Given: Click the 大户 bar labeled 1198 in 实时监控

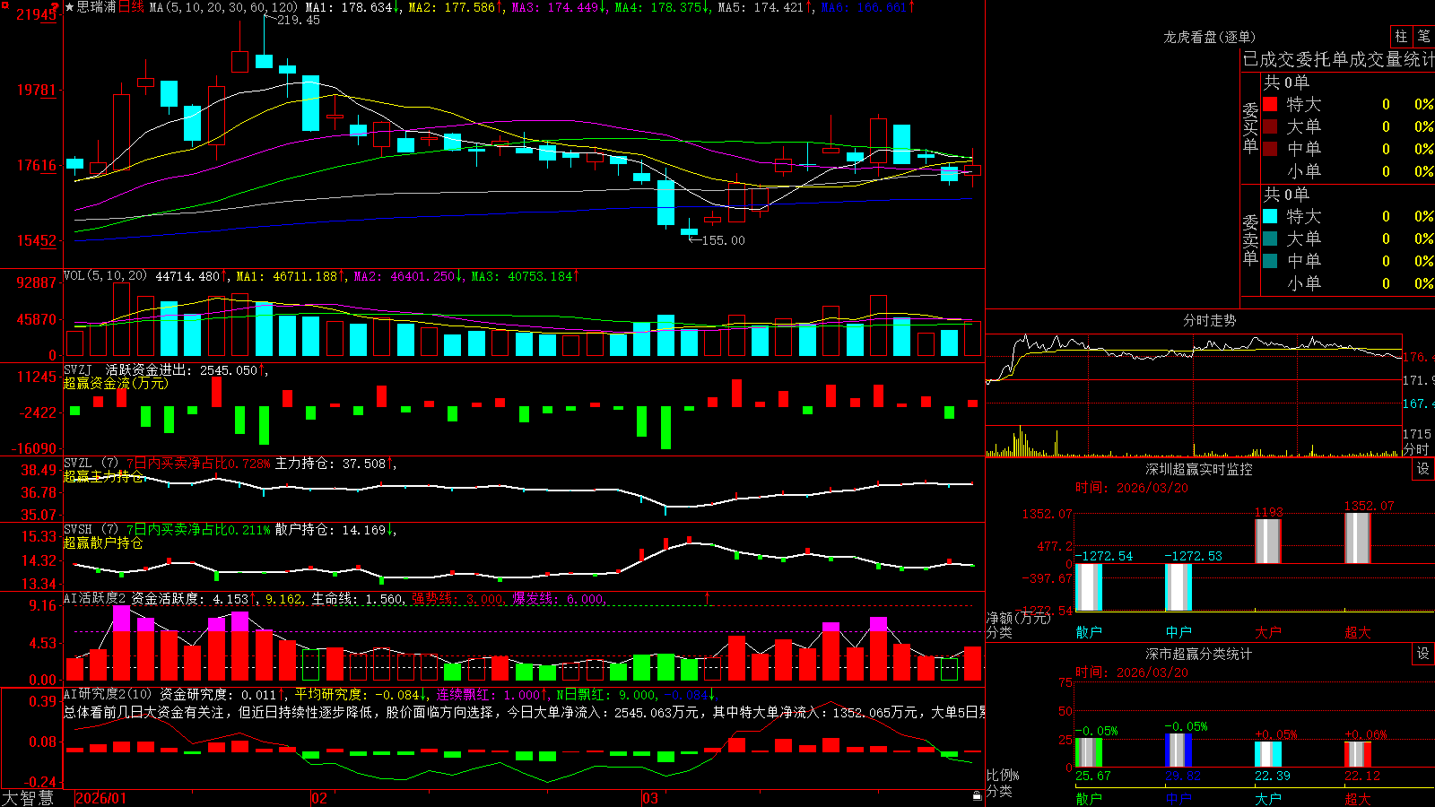Looking at the screenshot, I should click(x=1267, y=541).
